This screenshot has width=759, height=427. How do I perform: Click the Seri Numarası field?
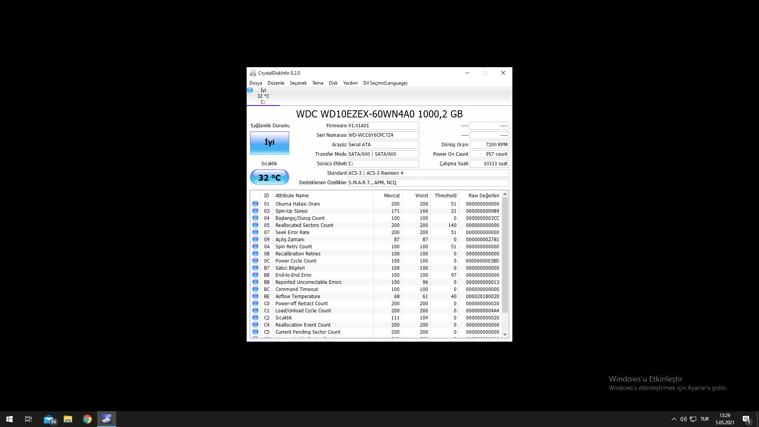pos(383,135)
